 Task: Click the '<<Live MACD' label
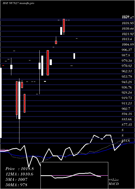click(114, 182)
